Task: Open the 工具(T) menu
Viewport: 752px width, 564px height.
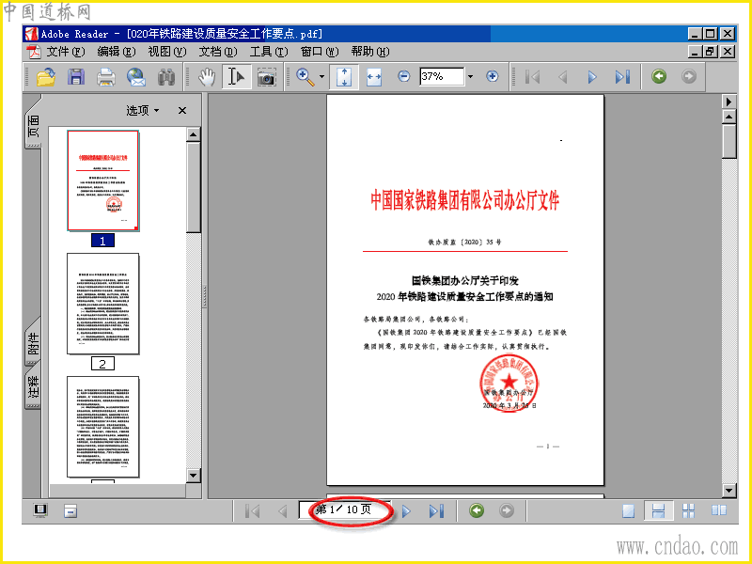Action: pos(269,52)
